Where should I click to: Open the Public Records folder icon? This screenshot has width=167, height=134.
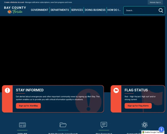pyautogui.click(x=63, y=125)
